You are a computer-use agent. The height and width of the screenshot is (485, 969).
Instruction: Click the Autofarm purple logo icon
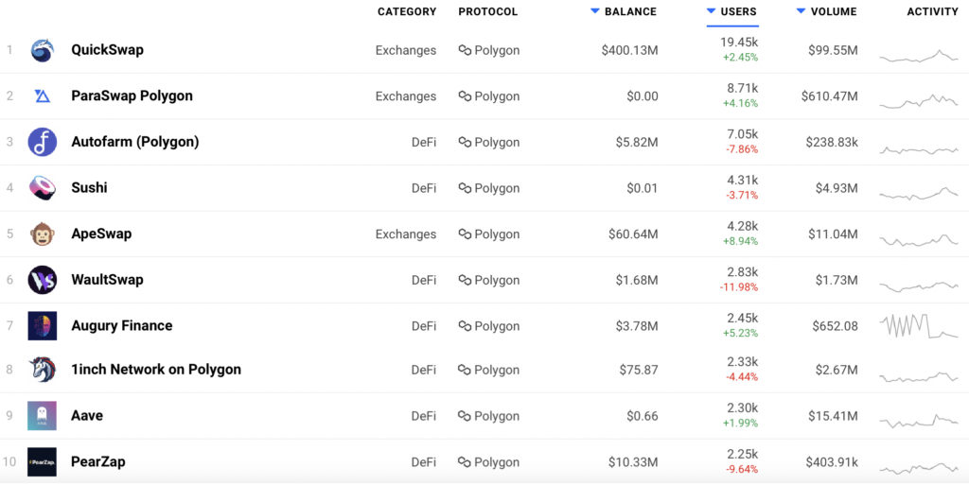coord(42,142)
